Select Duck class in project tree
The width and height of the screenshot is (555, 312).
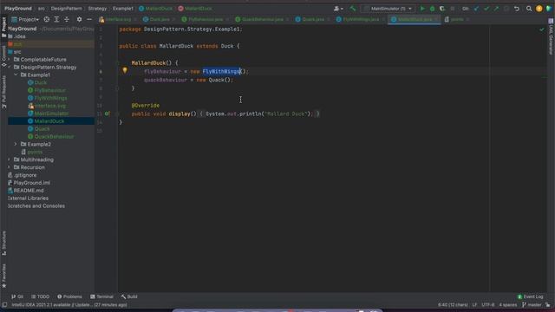41,82
